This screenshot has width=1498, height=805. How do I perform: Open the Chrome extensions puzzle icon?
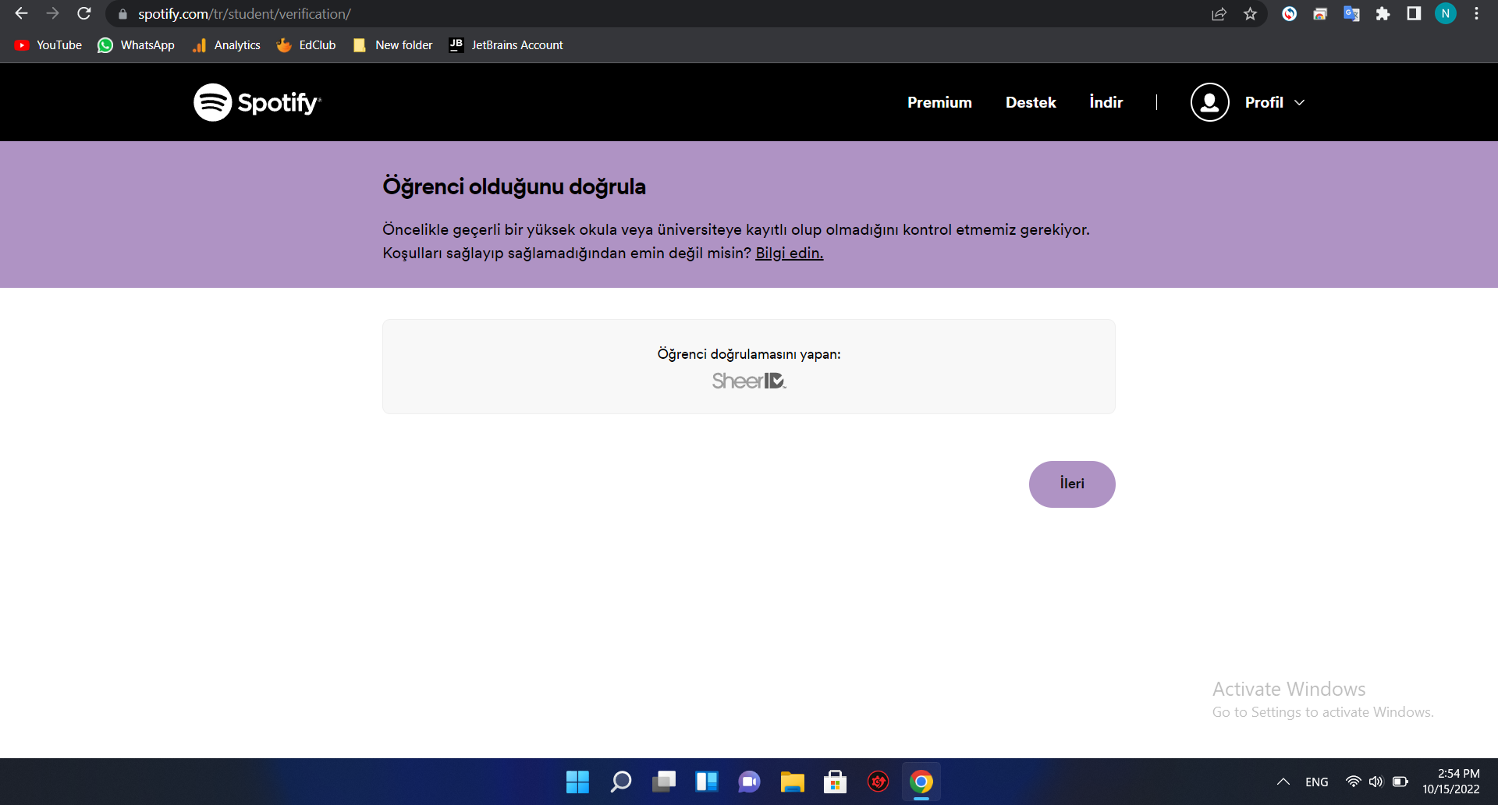(x=1383, y=14)
